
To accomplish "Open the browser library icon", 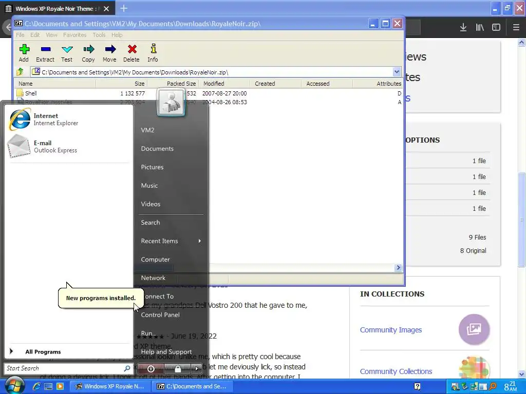I will pyautogui.click(x=480, y=28).
